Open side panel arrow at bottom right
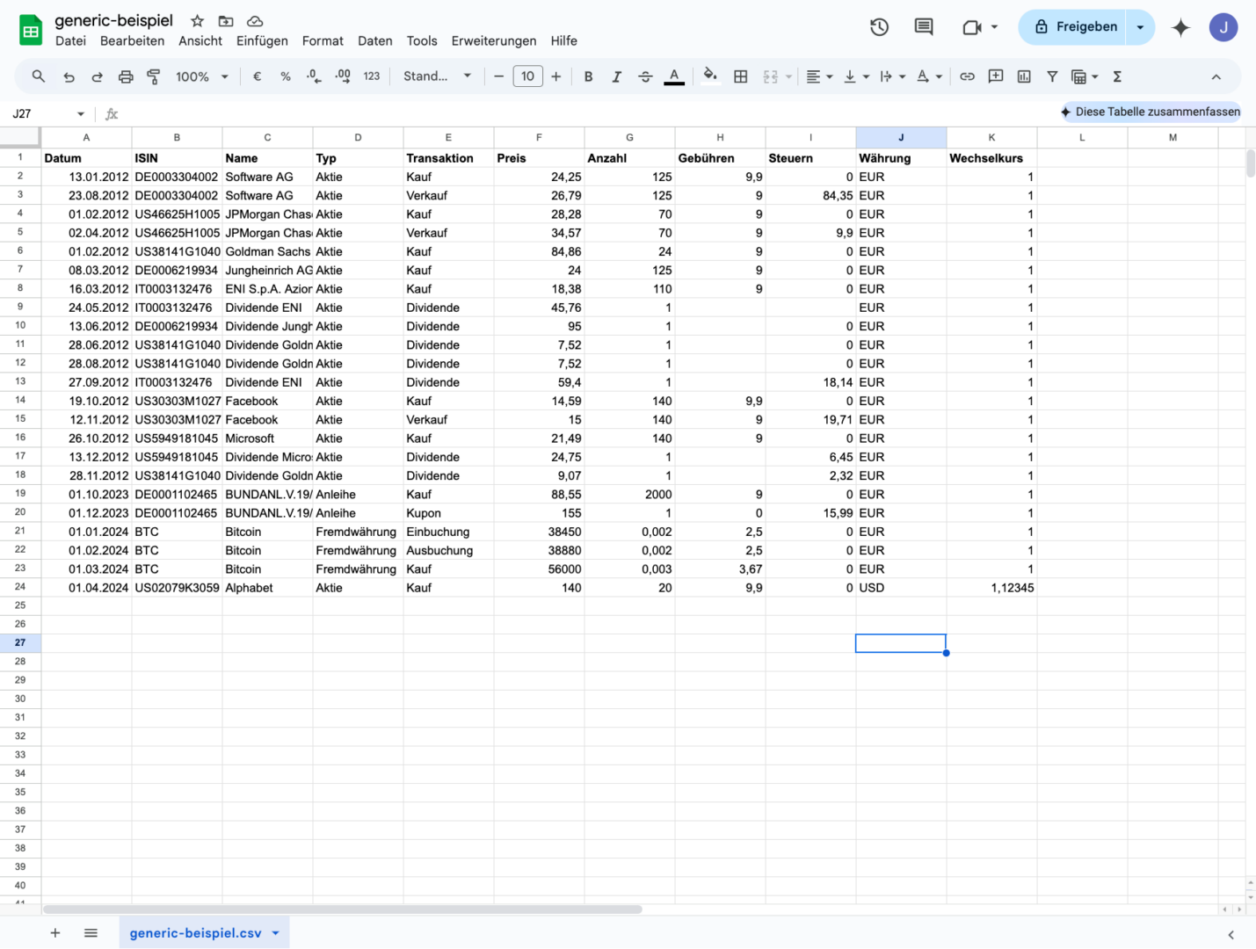This screenshot has width=1256, height=949. [1231, 935]
